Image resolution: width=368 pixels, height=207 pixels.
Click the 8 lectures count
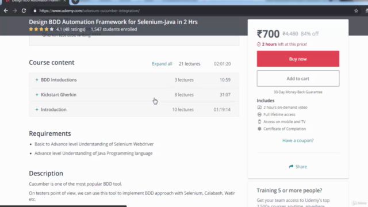[x=184, y=94]
